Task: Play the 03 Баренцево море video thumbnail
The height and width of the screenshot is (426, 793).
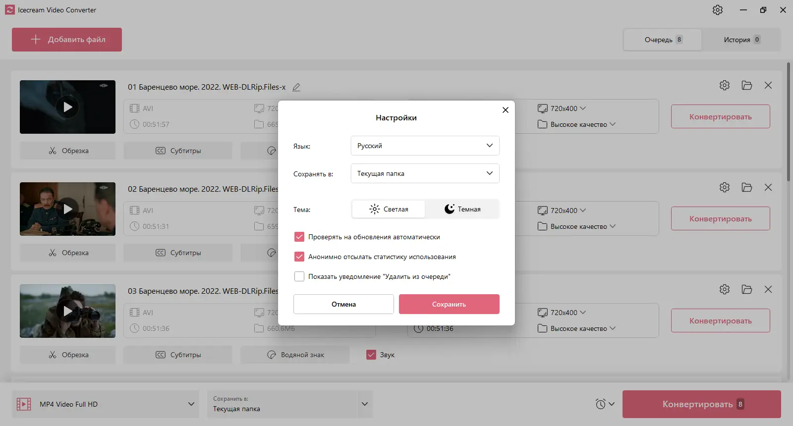Action: point(67,311)
